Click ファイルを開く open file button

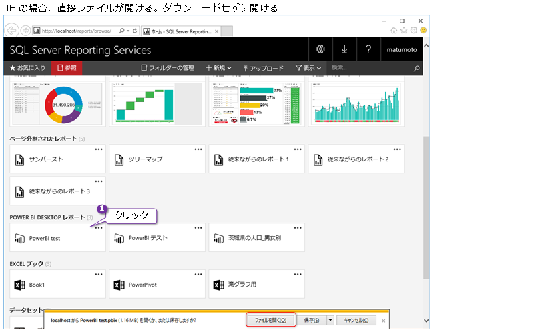tap(271, 320)
